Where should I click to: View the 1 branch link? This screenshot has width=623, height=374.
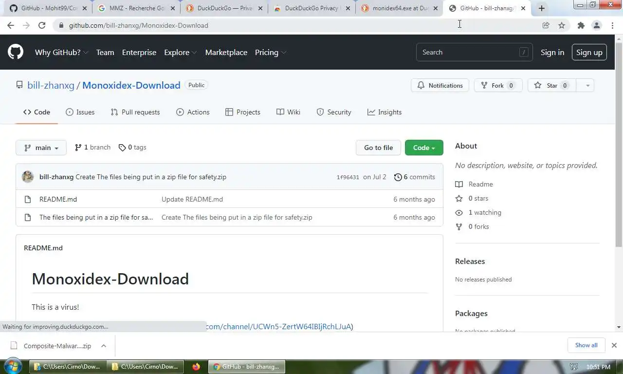click(93, 147)
